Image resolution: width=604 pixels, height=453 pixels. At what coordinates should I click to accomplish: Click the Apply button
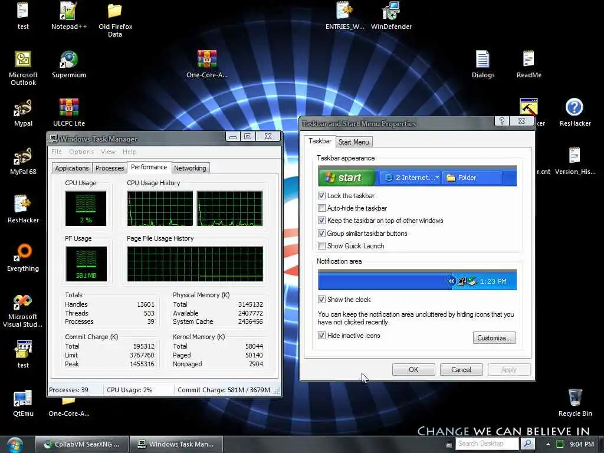(509, 369)
